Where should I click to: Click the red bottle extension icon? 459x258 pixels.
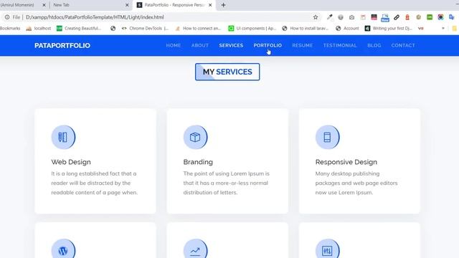(407, 17)
